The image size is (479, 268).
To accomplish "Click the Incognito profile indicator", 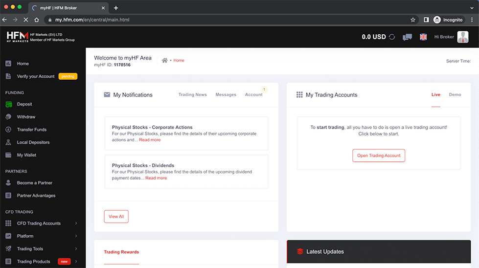I will 449,20.
